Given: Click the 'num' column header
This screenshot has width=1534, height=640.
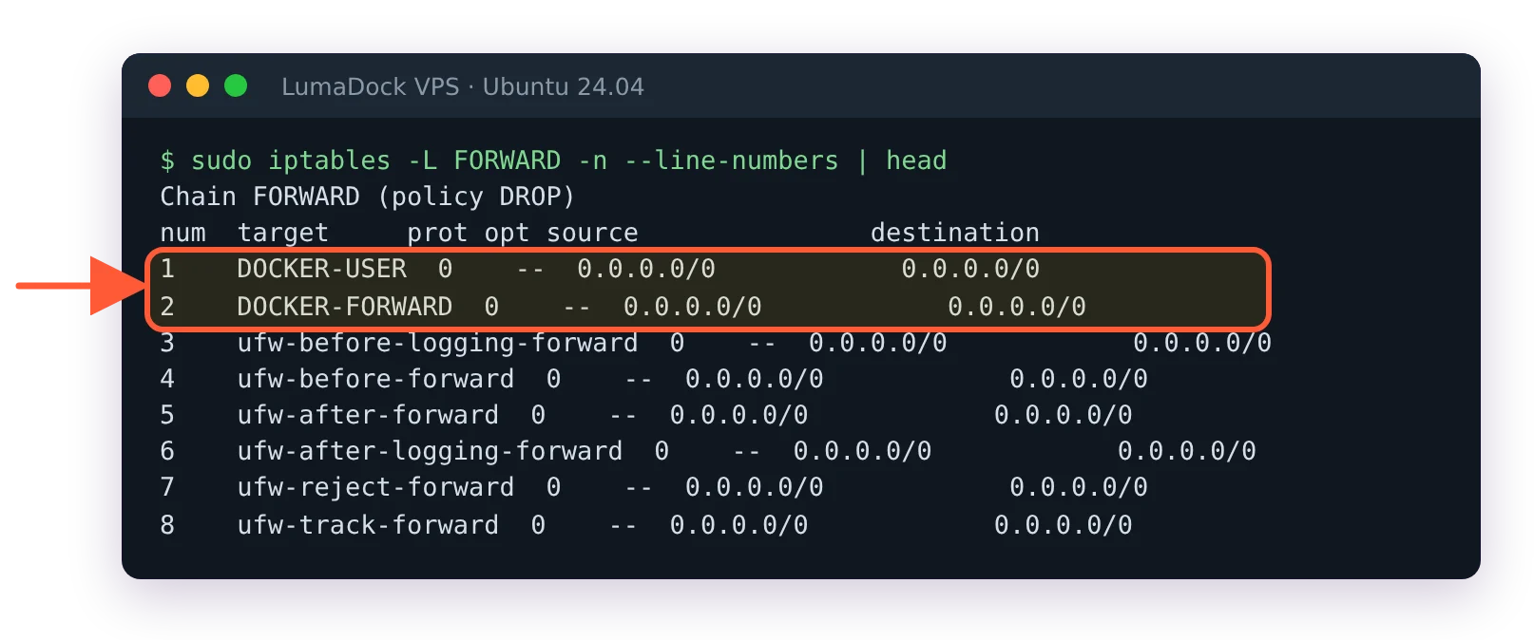Looking at the screenshot, I should pos(182,234).
